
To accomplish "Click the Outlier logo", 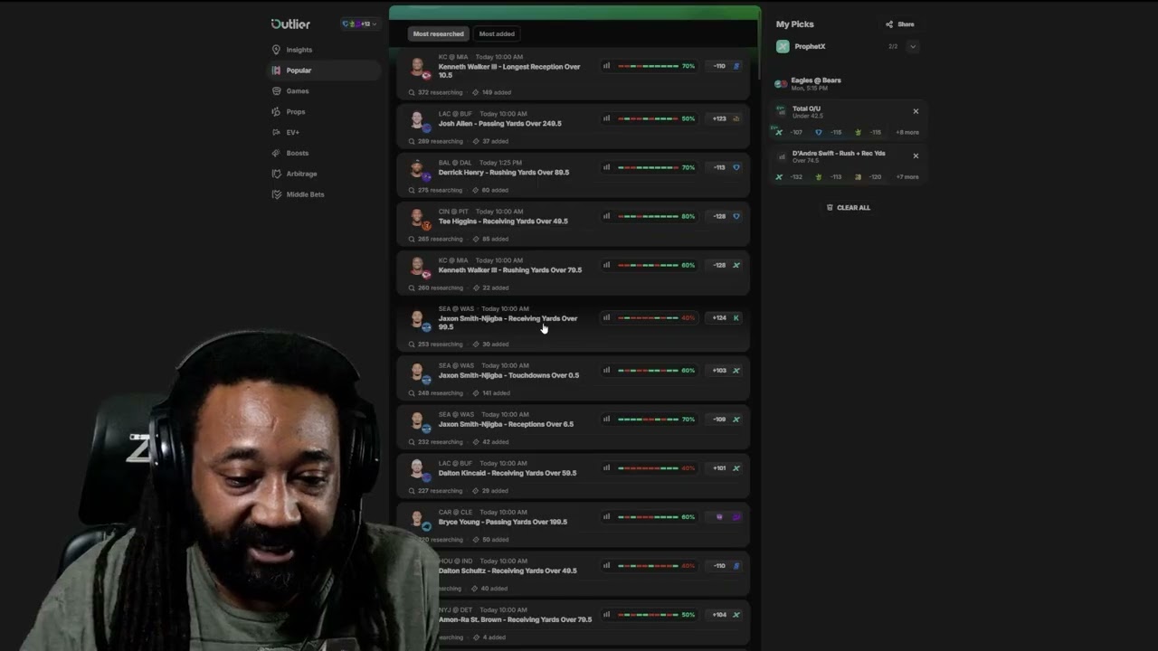I will (x=290, y=24).
